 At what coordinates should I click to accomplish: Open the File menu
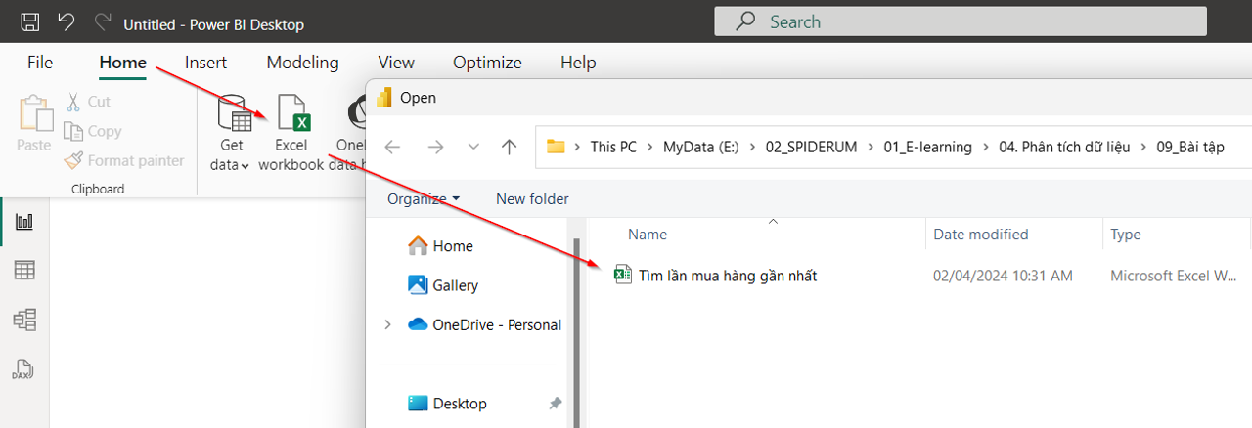point(40,63)
